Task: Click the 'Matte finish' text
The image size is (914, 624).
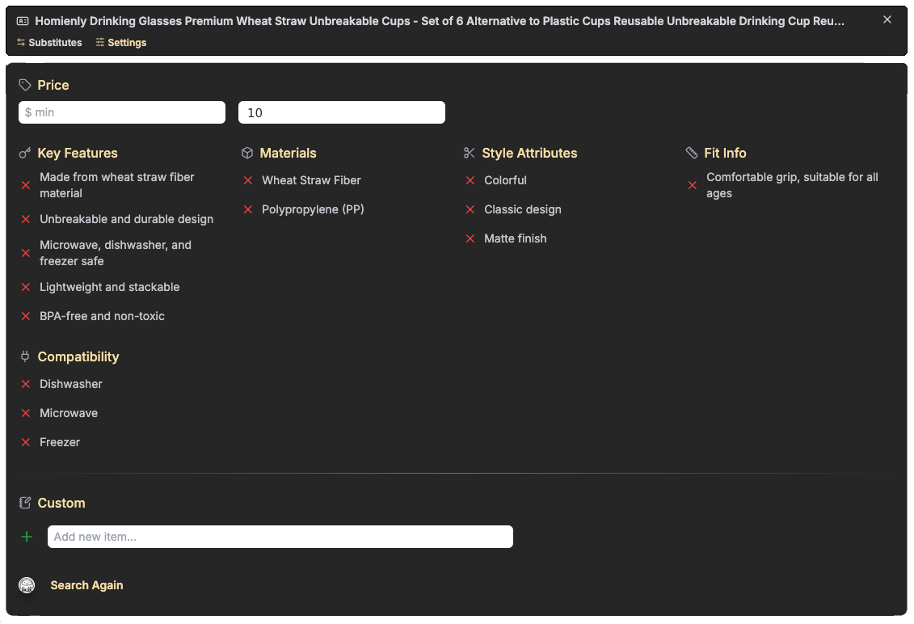Action: point(516,238)
